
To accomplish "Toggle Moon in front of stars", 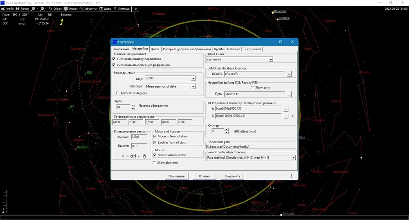I will [155, 136].
